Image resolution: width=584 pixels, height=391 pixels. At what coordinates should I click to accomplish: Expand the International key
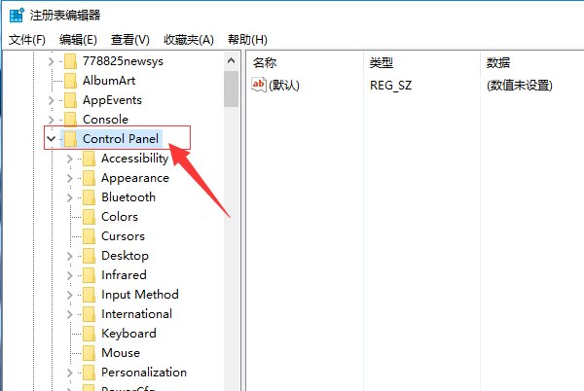tap(70, 314)
